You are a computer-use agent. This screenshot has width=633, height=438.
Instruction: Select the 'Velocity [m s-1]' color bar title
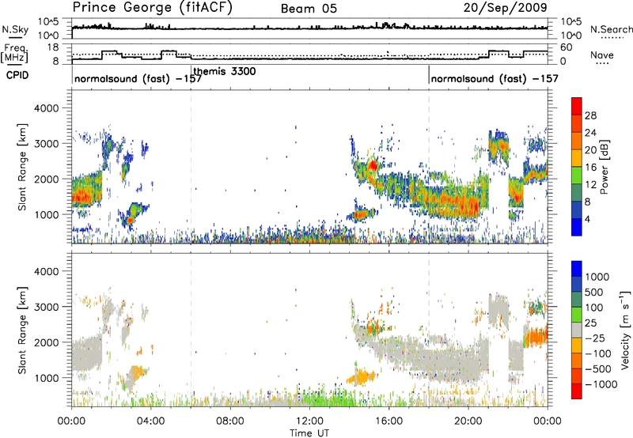[x=625, y=329]
